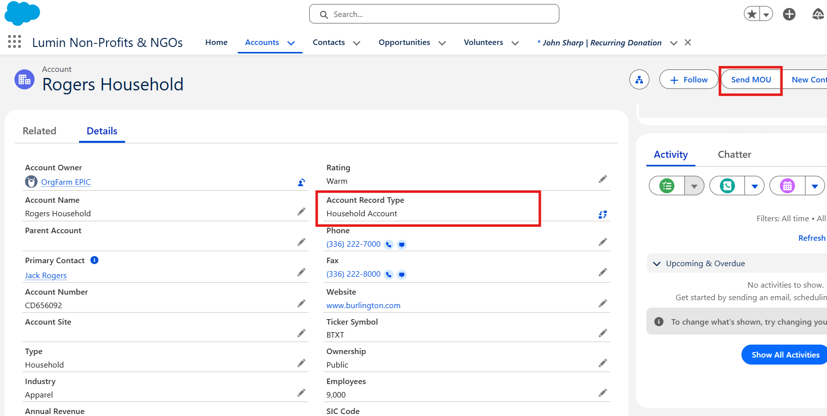The image size is (827, 416).
Task: Click the call icon beside Fax number
Action: (x=389, y=275)
